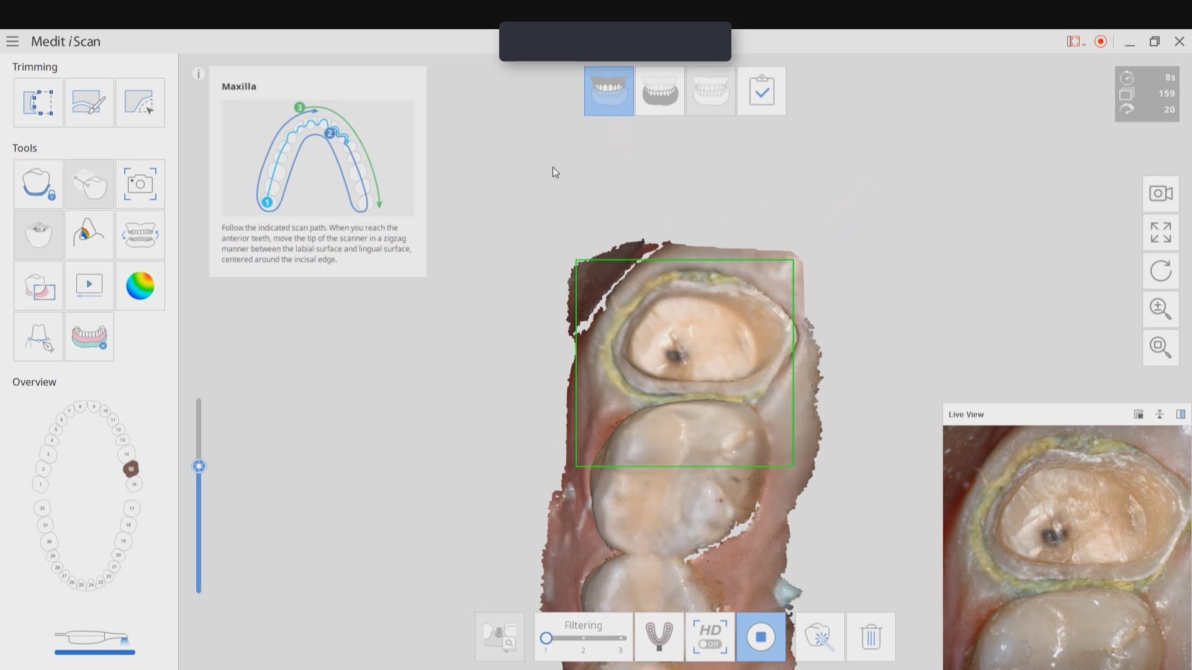Click the arch scan guide icon
The width and height of the screenshot is (1192, 670).
point(659,637)
